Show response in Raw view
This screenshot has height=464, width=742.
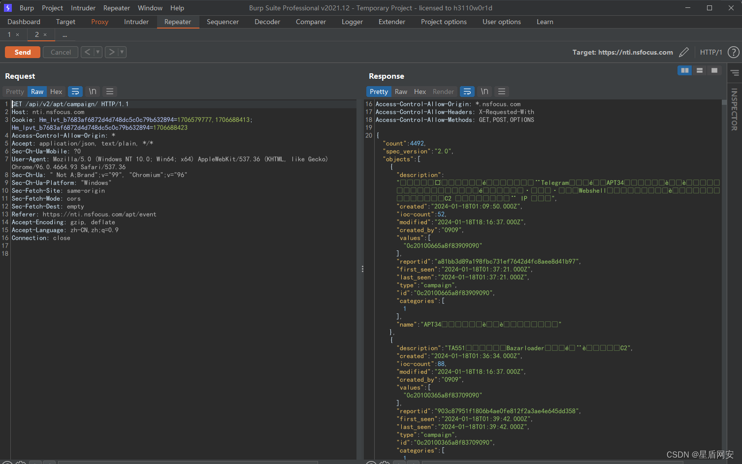coord(401,92)
